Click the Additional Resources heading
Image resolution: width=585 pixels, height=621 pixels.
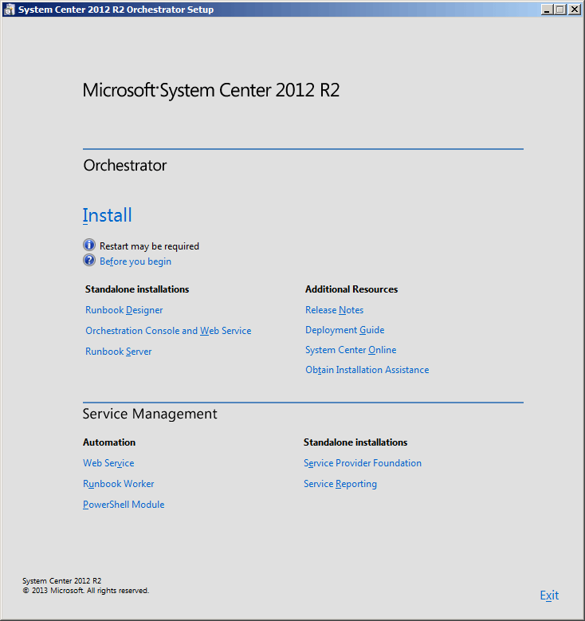click(x=351, y=289)
